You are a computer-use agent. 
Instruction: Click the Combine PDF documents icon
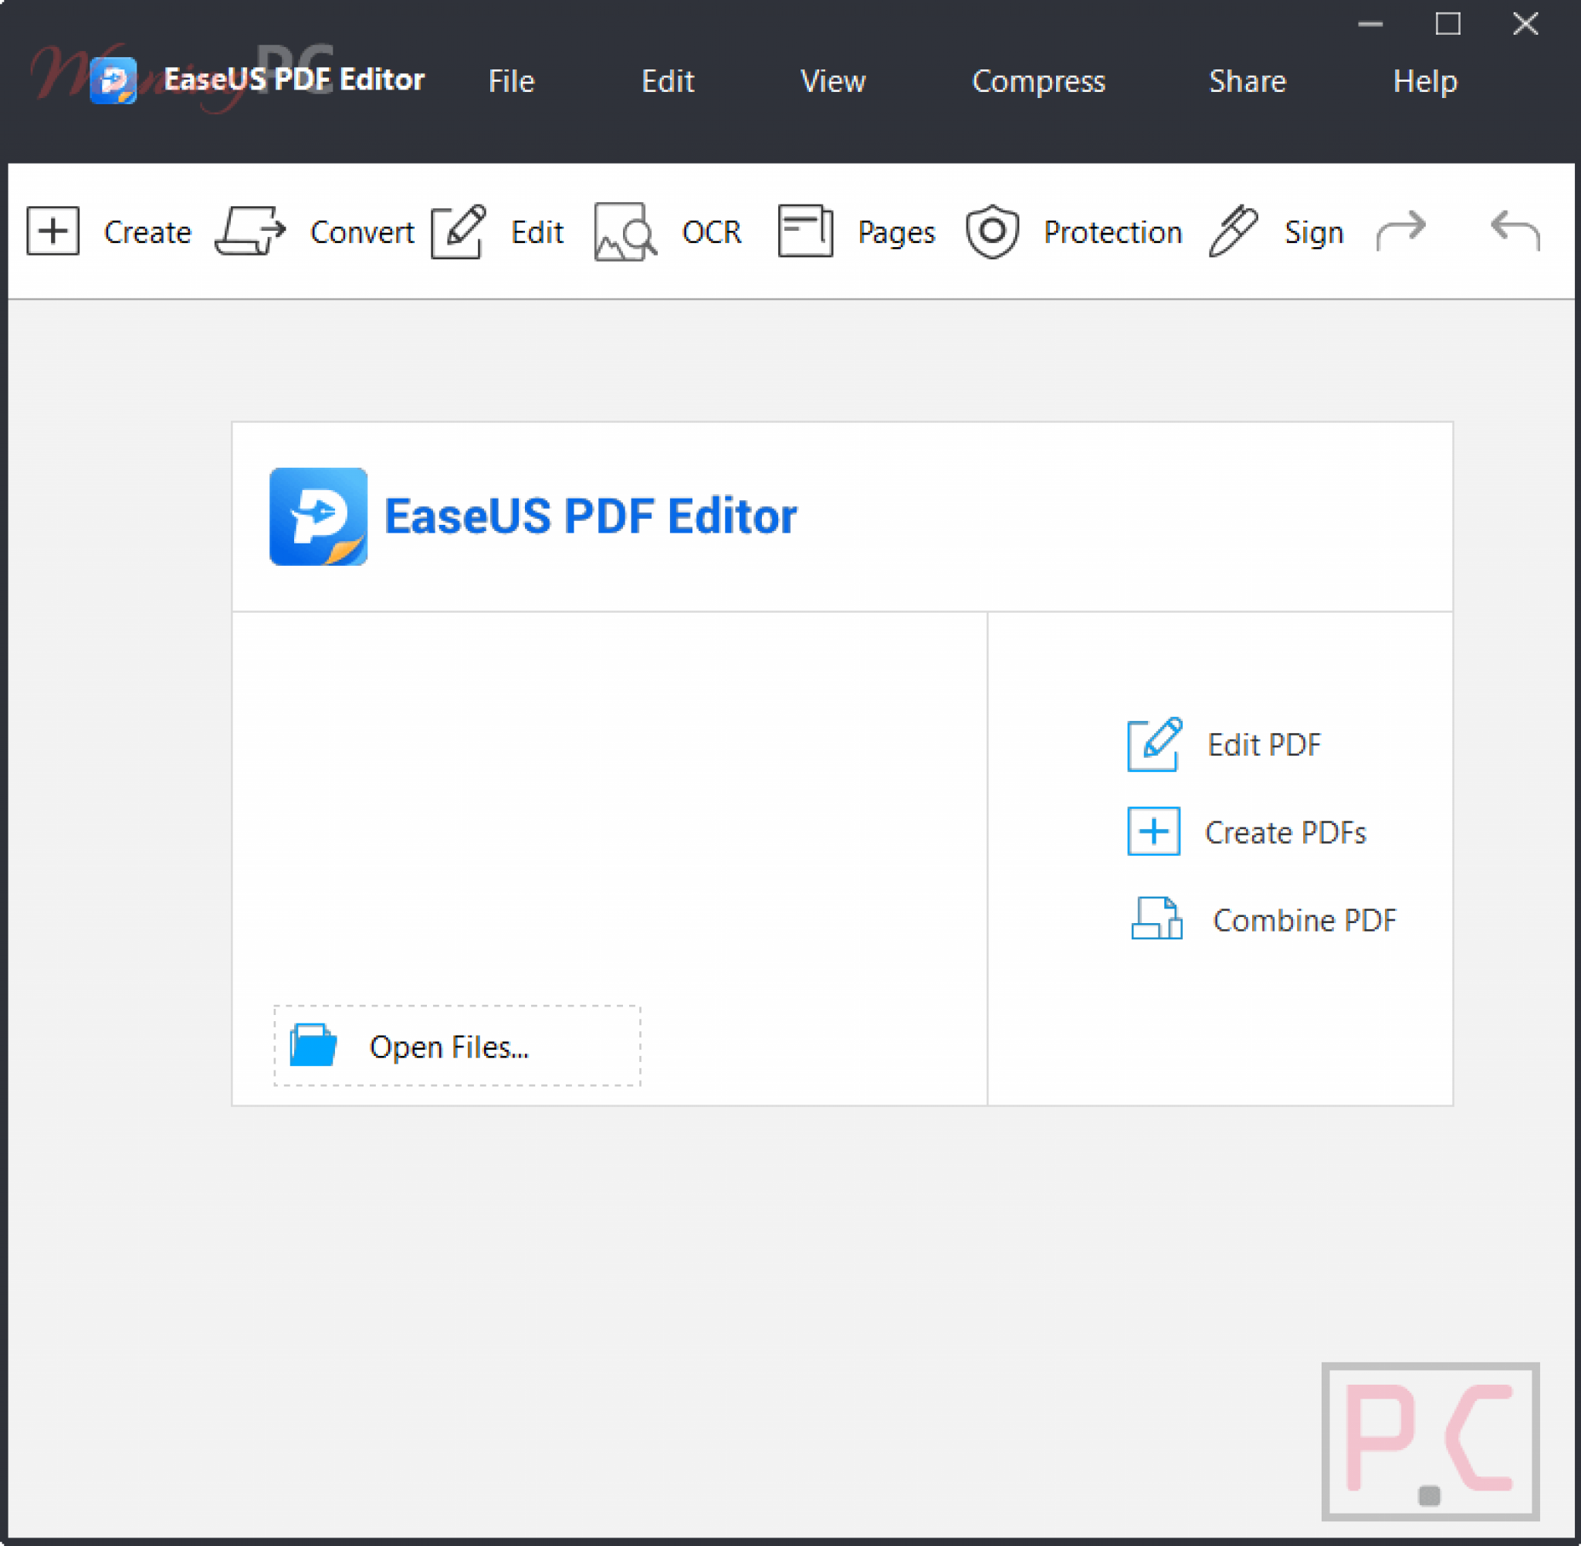click(1156, 918)
